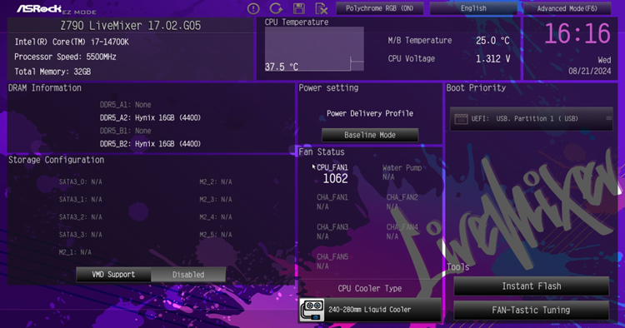The image size is (625, 328).
Task: Click the CHA_FAN5 N/A entry
Action: [x=332, y=261]
